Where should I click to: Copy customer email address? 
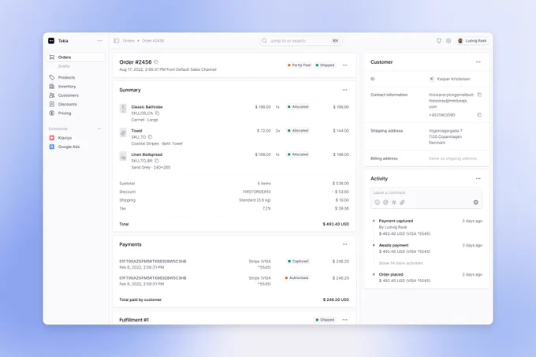(x=479, y=95)
